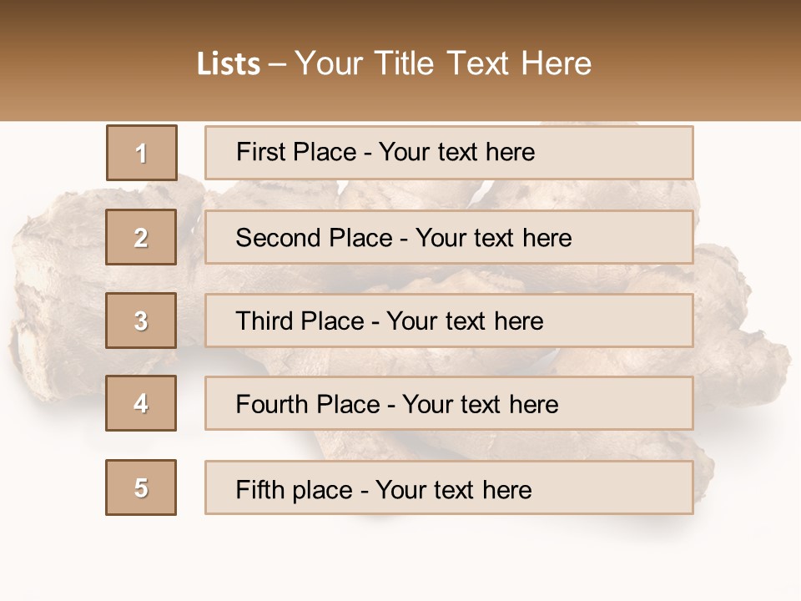Click the words "First Place"
Screen dimensions: 801x601
click(x=295, y=152)
